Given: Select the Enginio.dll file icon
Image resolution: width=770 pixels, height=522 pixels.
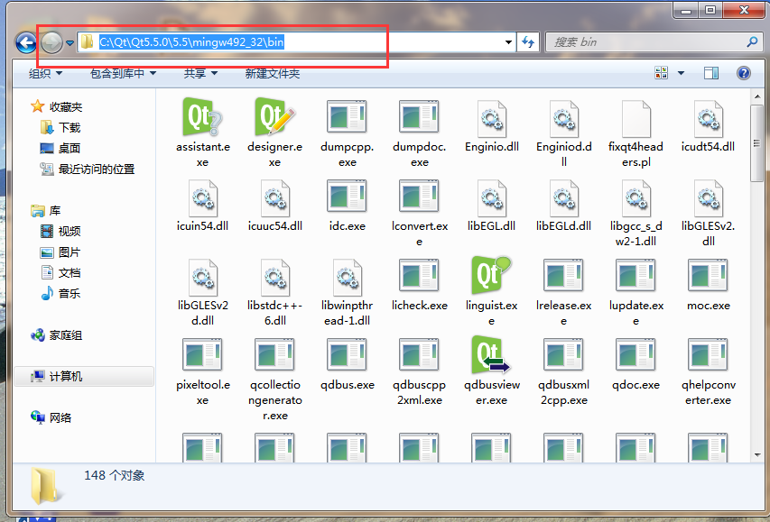Looking at the screenshot, I should pos(492,119).
